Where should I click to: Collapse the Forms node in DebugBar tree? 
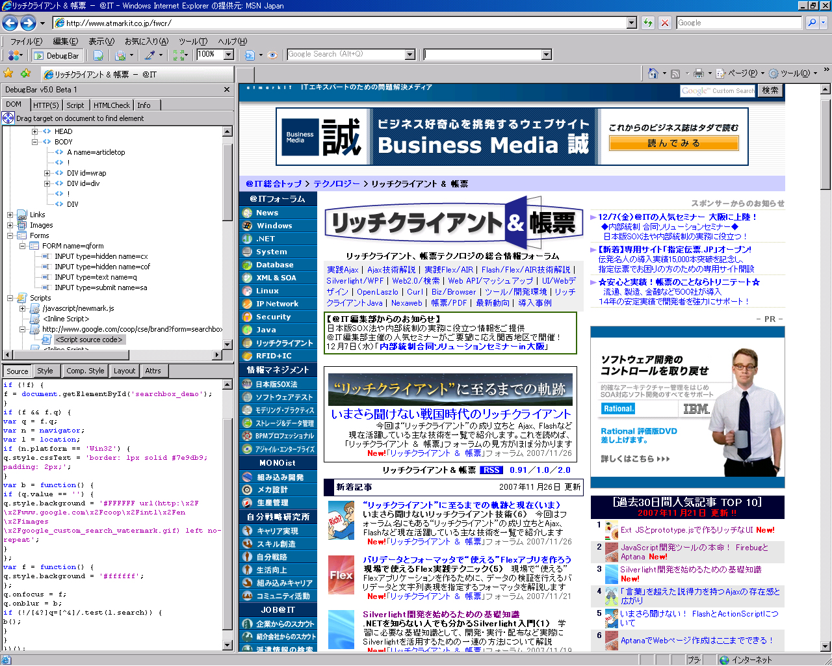[x=10, y=235]
